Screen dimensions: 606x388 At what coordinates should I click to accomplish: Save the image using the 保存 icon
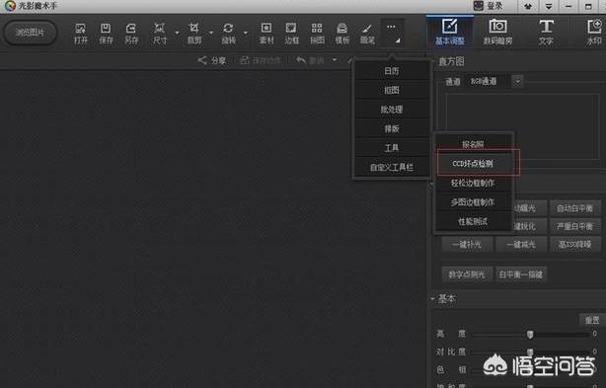(x=106, y=34)
